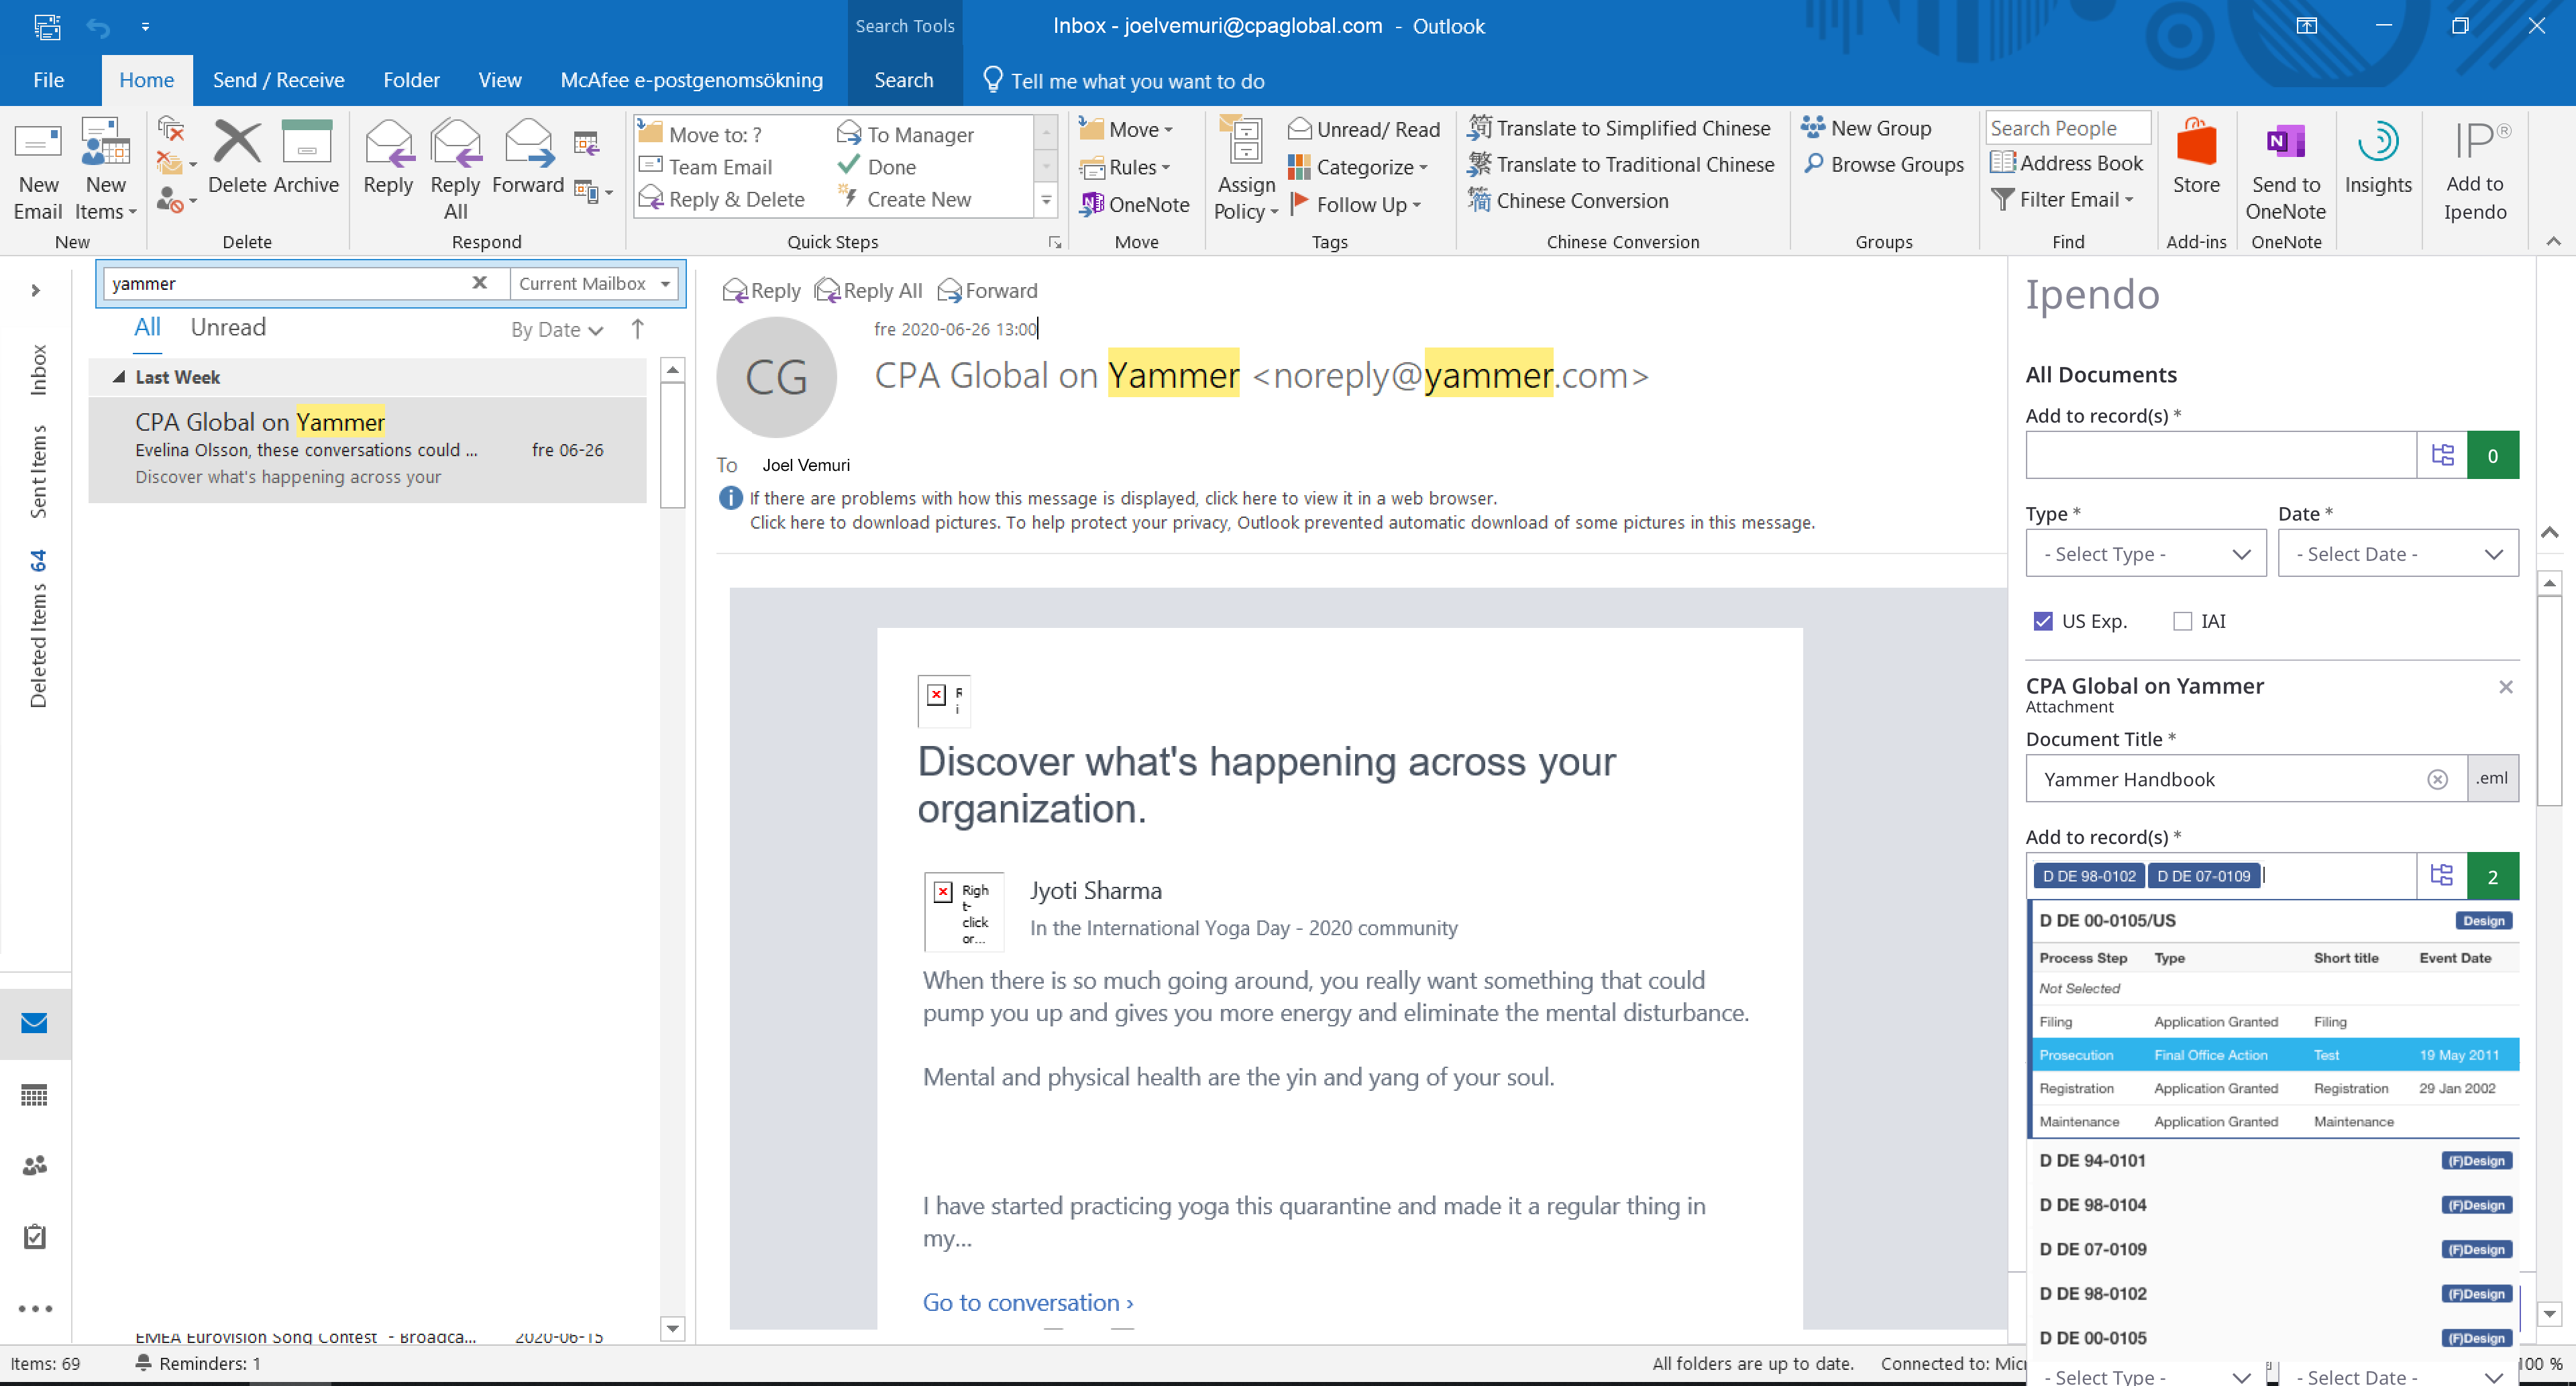Clear the yammer search box

[480, 283]
